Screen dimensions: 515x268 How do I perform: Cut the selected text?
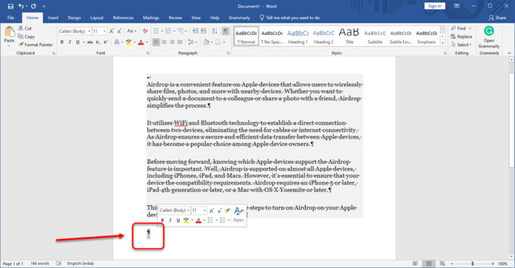tap(25, 29)
